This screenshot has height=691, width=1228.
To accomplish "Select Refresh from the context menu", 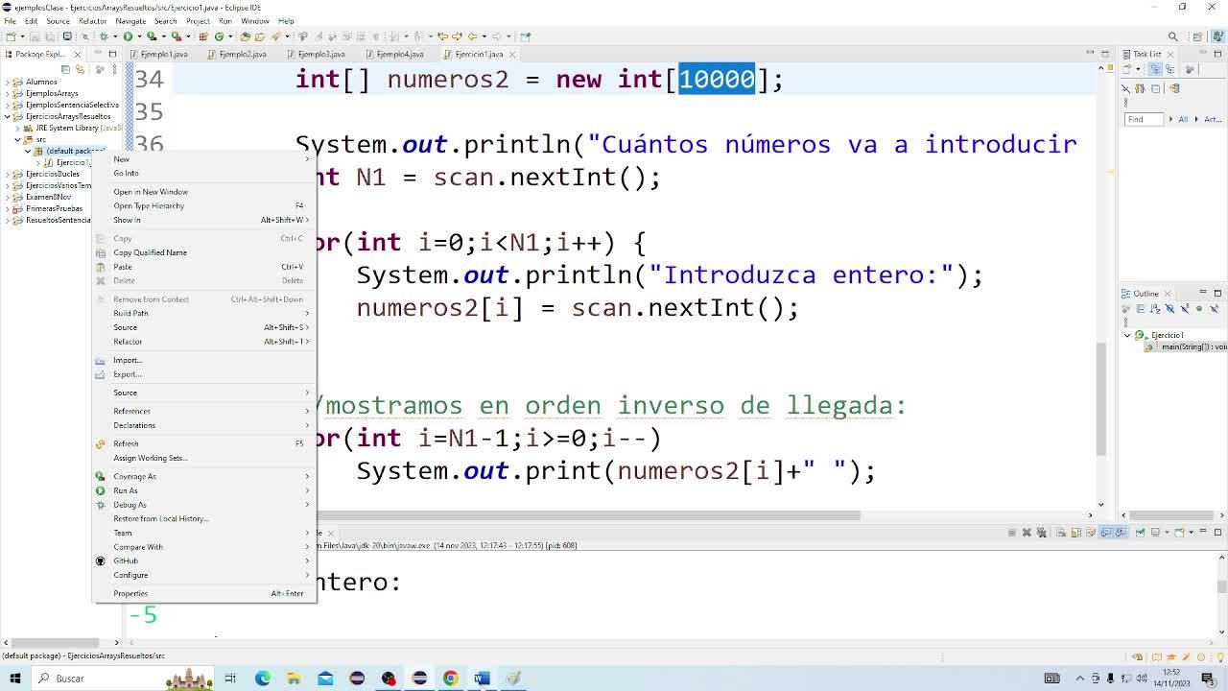I will 204,443.
